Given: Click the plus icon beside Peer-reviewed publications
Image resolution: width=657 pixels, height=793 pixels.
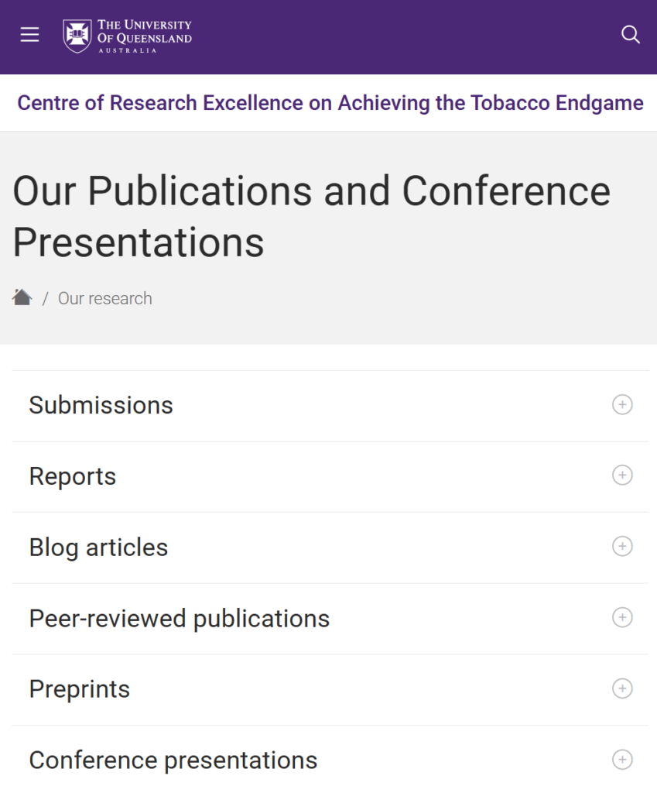Looking at the screenshot, I should click(x=622, y=617).
